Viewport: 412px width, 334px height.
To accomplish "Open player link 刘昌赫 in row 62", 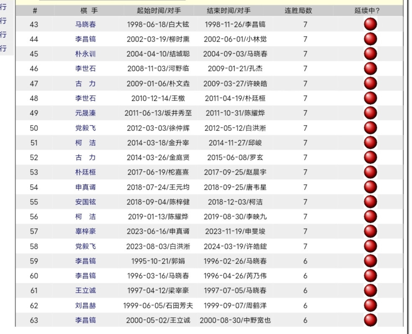I will coord(85,305).
